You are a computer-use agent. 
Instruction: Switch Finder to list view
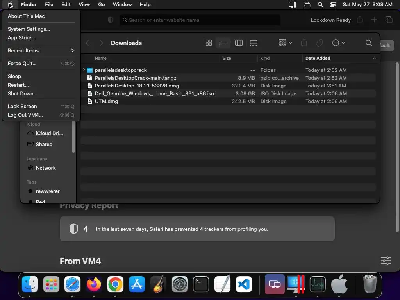[x=223, y=43]
